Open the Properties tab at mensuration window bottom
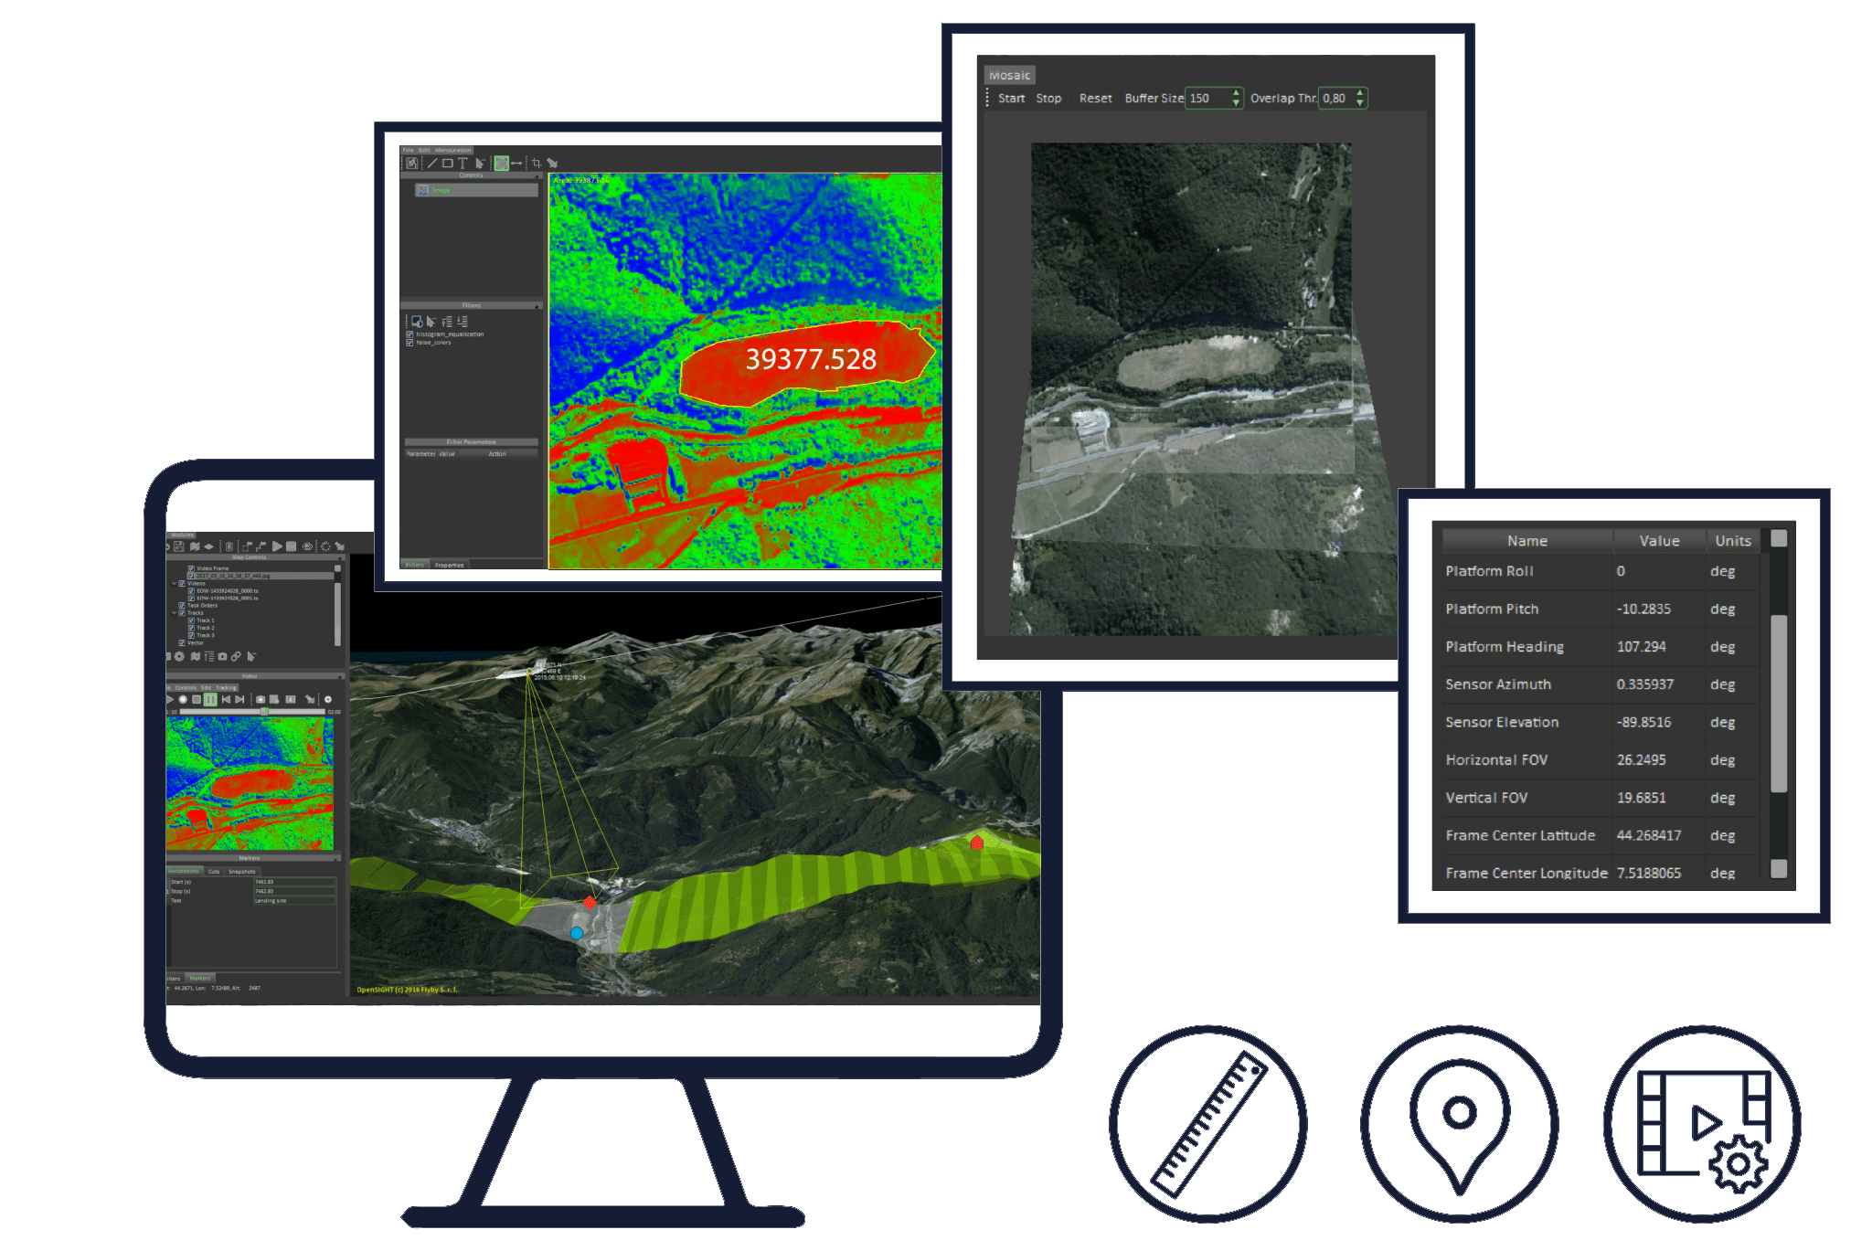Viewport: 1872px width, 1251px height. 449,565
